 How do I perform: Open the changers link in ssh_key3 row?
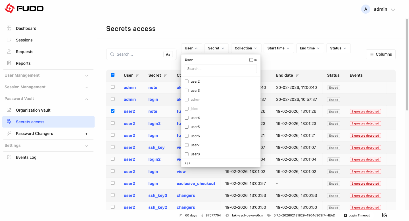(186, 195)
